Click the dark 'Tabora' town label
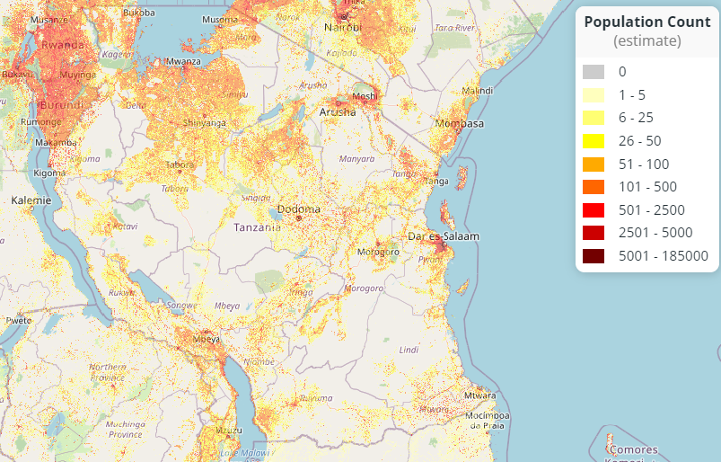The height and width of the screenshot is (462, 721). click(180, 164)
